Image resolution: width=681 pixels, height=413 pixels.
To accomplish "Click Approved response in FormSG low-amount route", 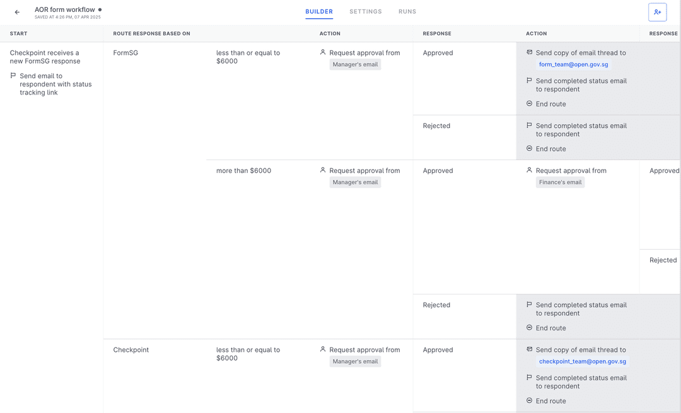I will 438,53.
